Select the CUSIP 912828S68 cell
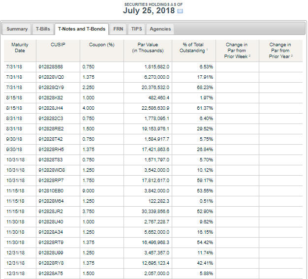Viewport: 308px width, 279px height. tap(51, 66)
